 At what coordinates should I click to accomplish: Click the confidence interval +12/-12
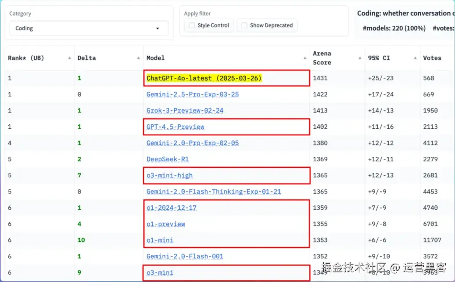(x=381, y=143)
